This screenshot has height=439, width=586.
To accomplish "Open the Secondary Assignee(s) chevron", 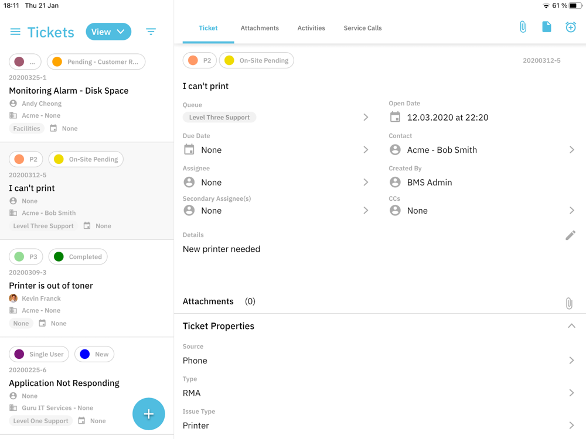I will click(x=366, y=211).
